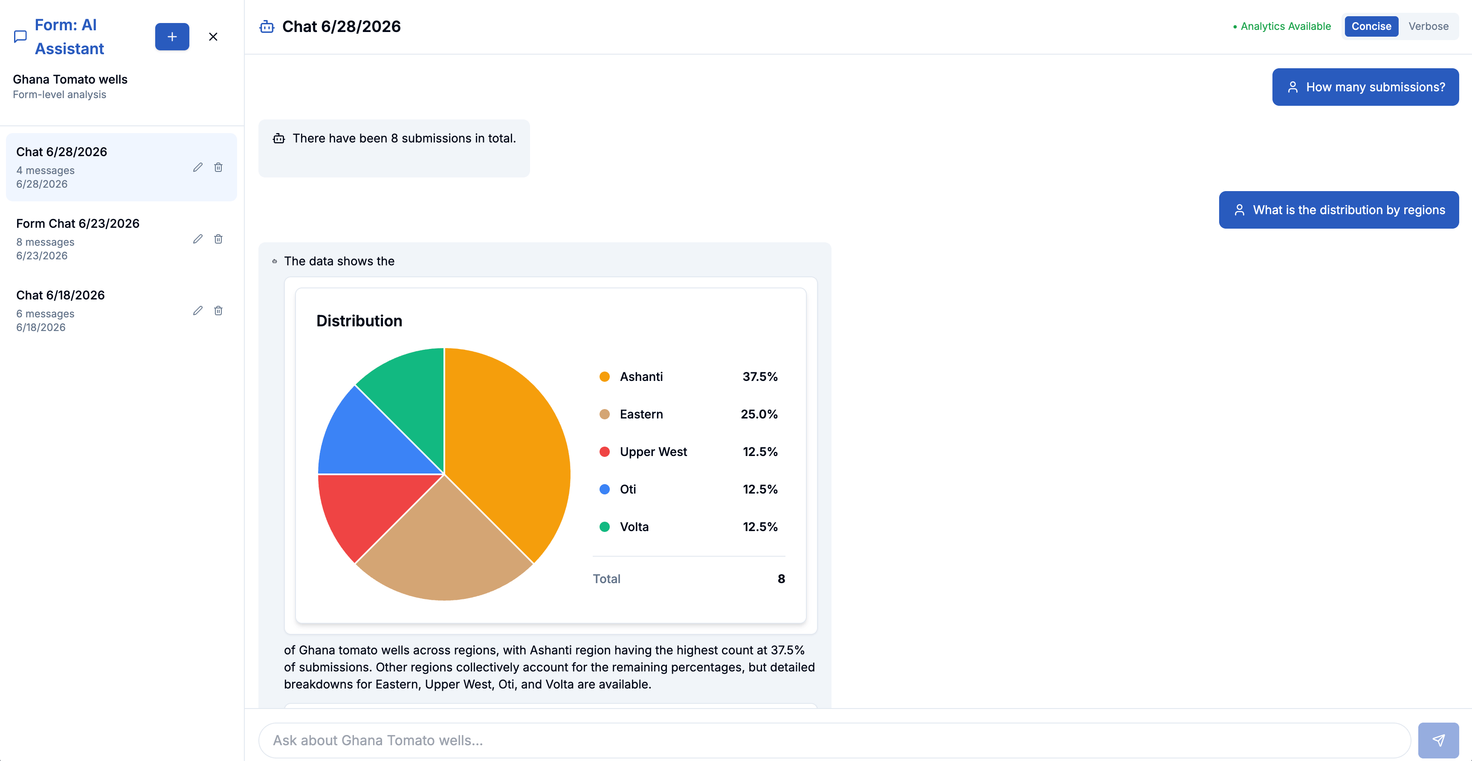The height and width of the screenshot is (761, 1472).
Task: Click the new chat plus button
Action: [172, 37]
